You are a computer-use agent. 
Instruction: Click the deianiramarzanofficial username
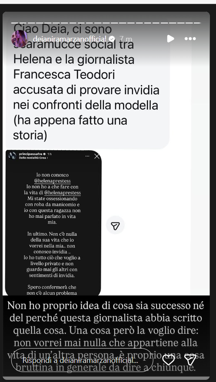(x=70, y=39)
